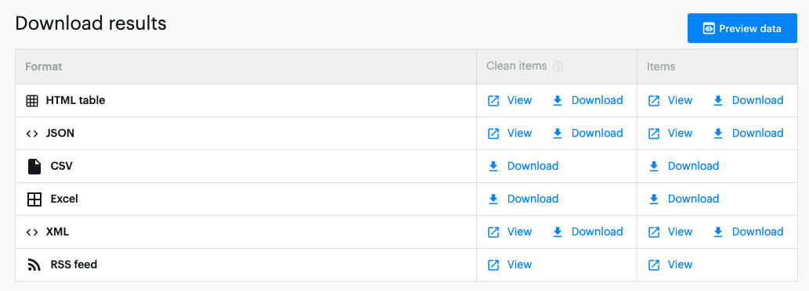
Task: Download CSV under Items column
Action: coord(684,167)
